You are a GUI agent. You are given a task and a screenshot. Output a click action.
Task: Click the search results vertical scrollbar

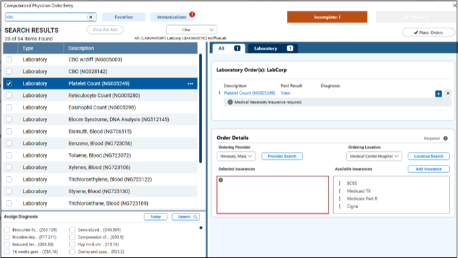200,109
